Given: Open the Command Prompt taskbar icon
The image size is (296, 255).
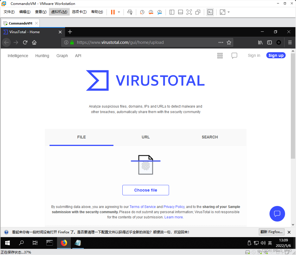Looking at the screenshot, I should (50, 243).
